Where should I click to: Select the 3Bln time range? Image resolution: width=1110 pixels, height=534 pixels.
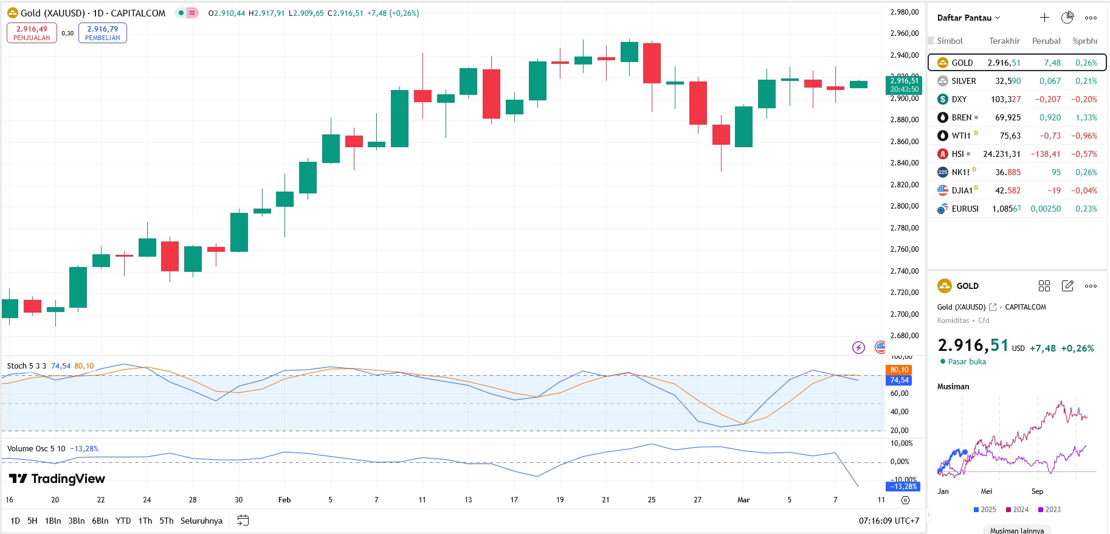[77, 521]
